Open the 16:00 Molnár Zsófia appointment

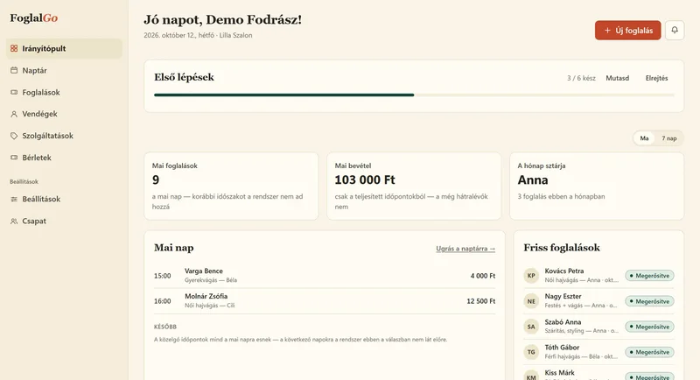pos(325,301)
